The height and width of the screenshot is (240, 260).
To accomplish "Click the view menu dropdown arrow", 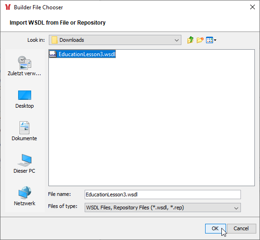I will click(215, 40).
